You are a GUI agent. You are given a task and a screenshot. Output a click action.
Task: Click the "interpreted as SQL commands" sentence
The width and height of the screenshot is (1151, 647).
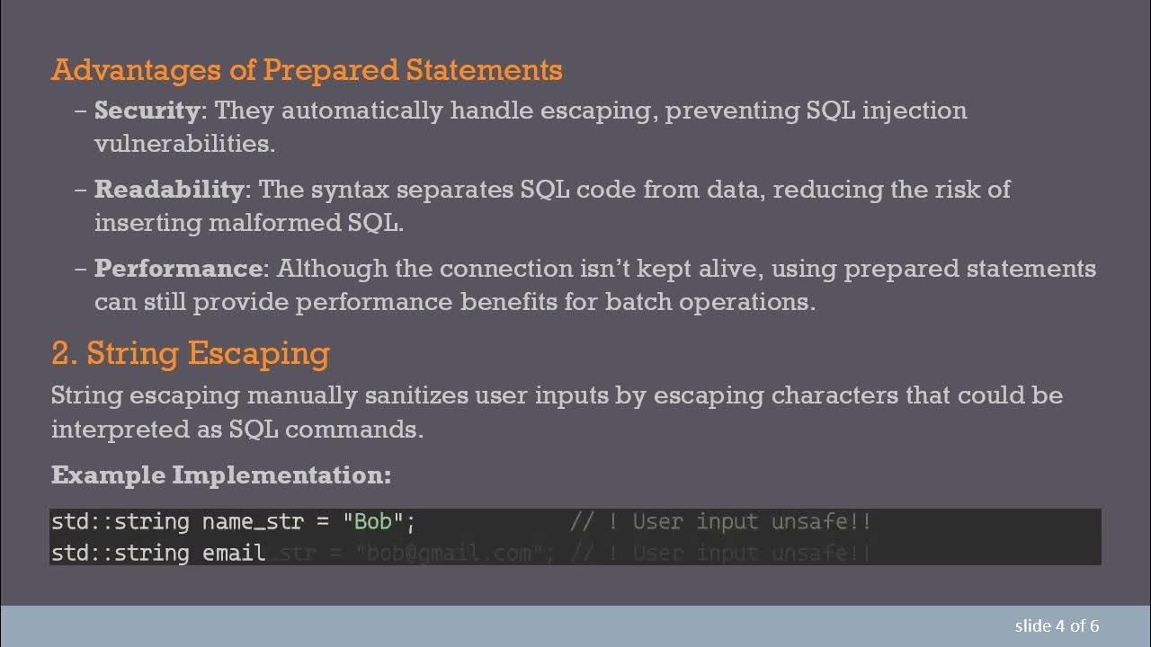click(x=236, y=430)
